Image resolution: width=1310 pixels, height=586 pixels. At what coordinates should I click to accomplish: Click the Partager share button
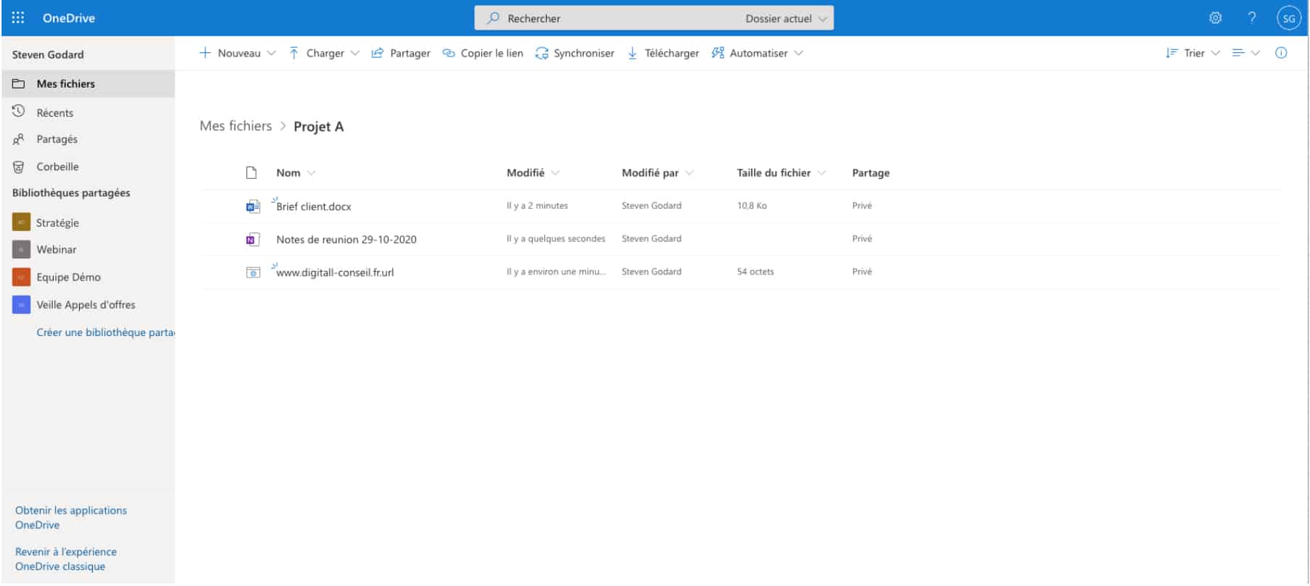[x=401, y=53]
